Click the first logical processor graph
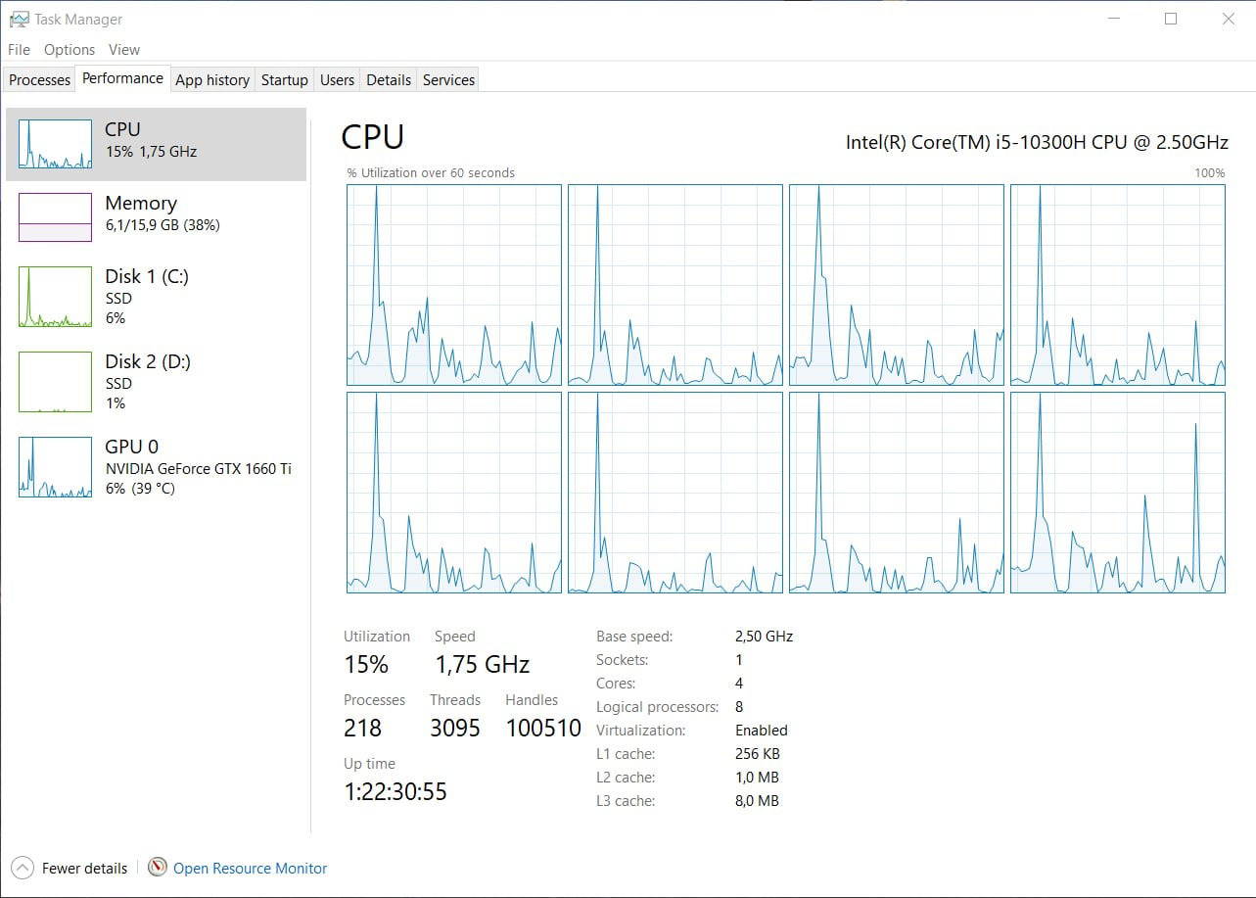The image size is (1256, 898). tap(454, 285)
